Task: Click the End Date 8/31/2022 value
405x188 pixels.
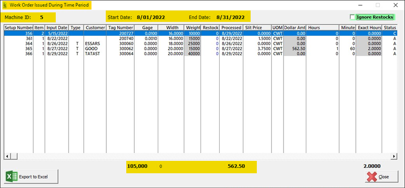Action: point(231,17)
